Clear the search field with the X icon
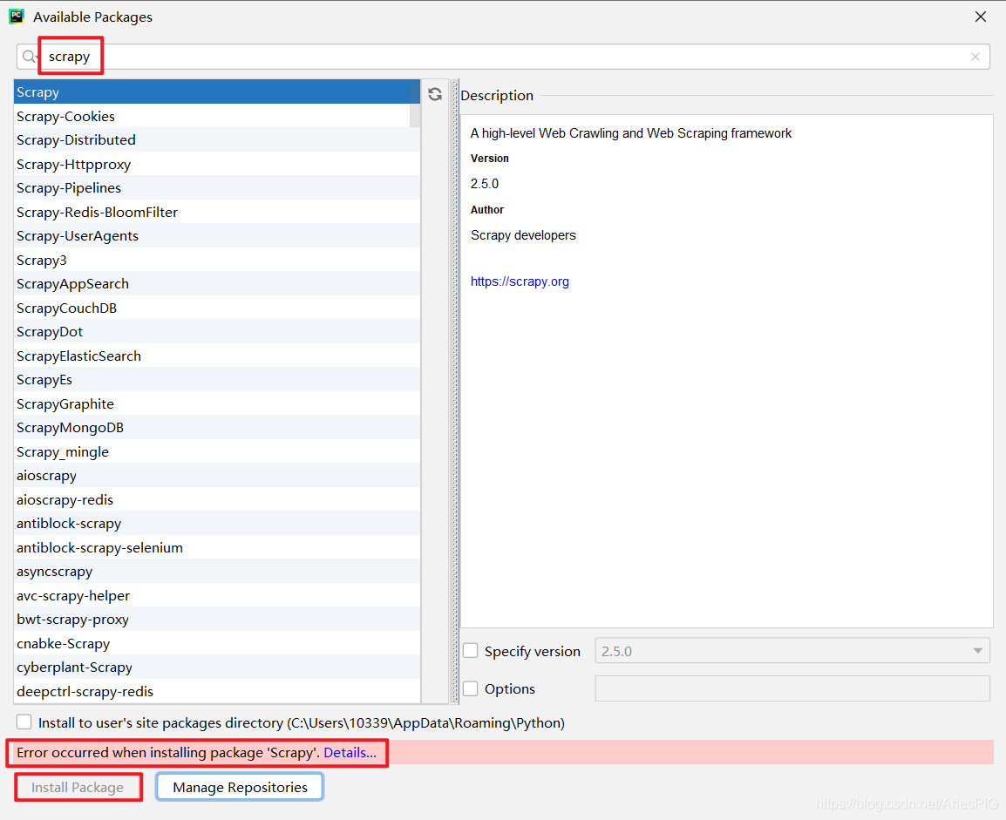The height and width of the screenshot is (820, 1006). (975, 57)
